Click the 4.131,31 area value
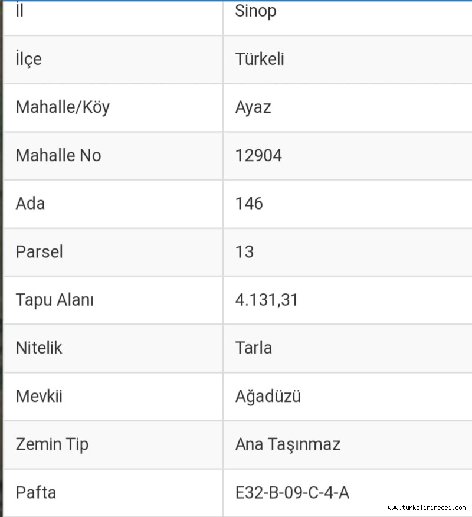Screen dimensions: 472x517 267,300
